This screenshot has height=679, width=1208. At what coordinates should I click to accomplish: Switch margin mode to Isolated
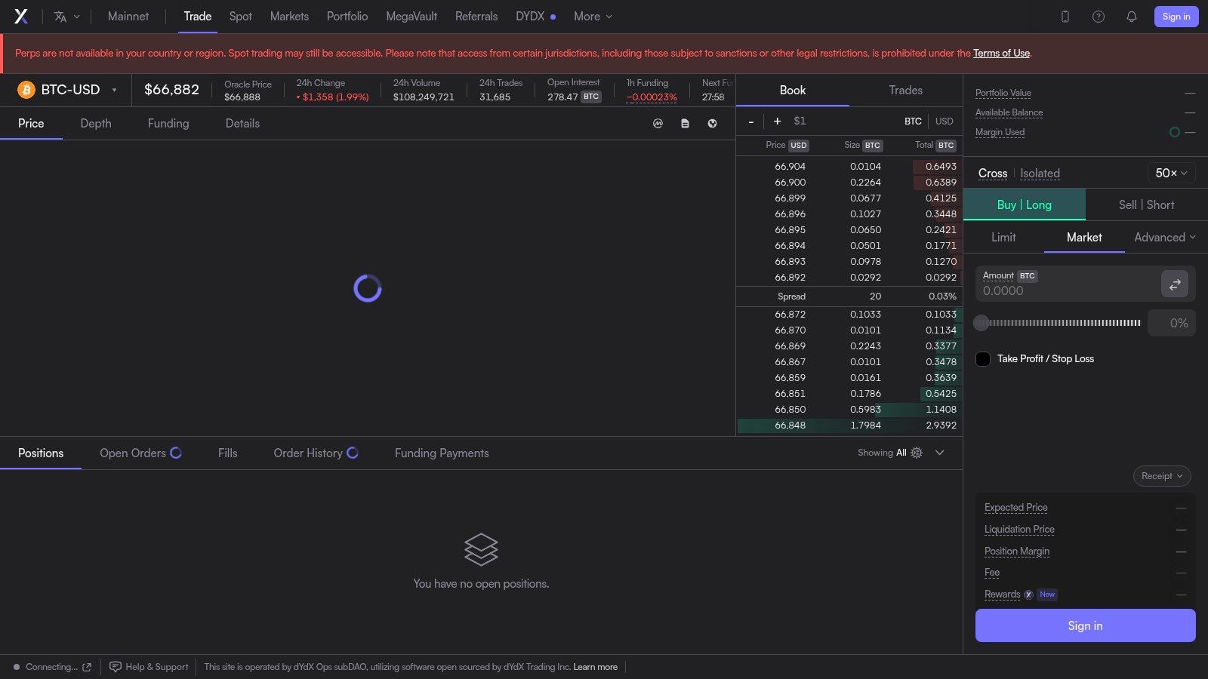(1040, 174)
